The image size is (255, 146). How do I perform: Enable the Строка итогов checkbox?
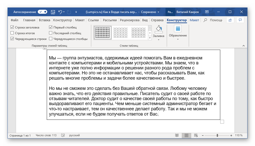click(12, 33)
